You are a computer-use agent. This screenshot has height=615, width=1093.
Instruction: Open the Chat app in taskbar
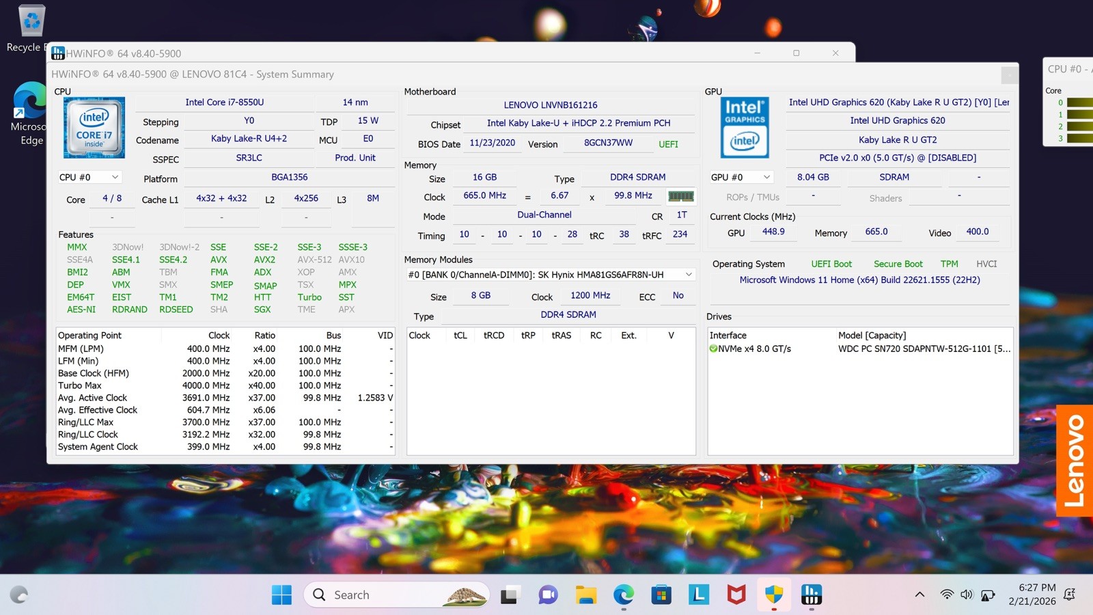coord(547,595)
